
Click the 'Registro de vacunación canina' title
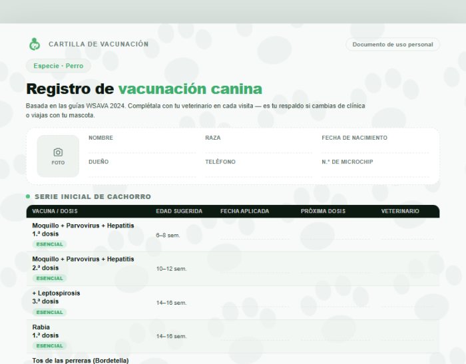144,89
